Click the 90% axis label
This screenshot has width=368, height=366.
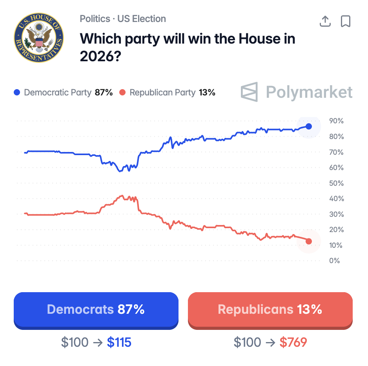(336, 121)
